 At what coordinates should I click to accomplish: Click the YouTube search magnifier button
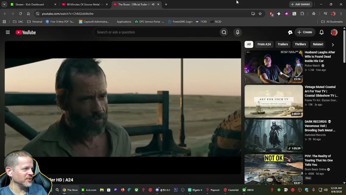coord(224,32)
